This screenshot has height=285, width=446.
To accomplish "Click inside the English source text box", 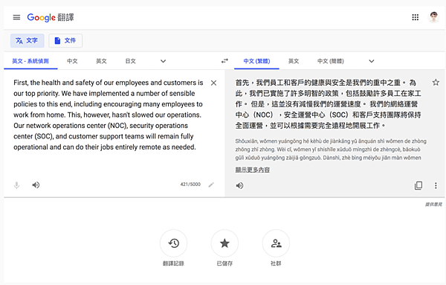I will [109, 115].
